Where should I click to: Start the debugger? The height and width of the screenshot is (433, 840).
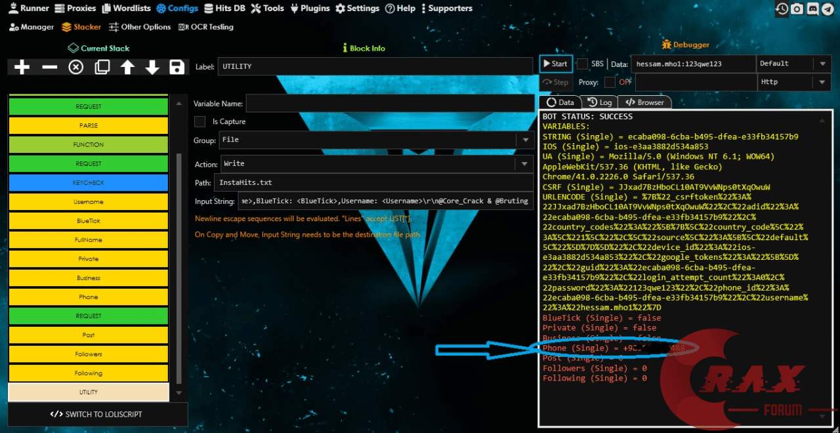556,64
